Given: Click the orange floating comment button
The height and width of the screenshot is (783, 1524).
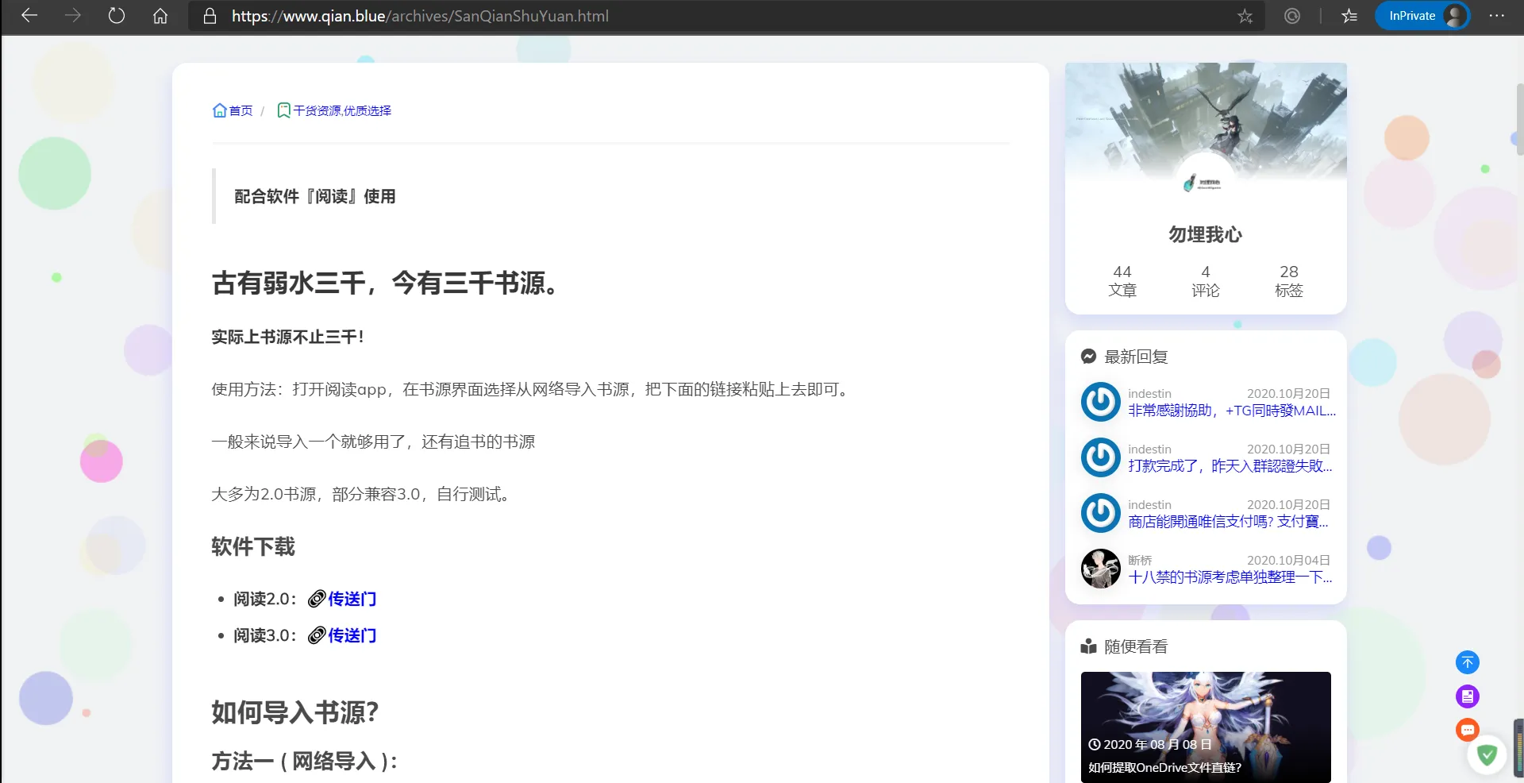Looking at the screenshot, I should pos(1468,730).
